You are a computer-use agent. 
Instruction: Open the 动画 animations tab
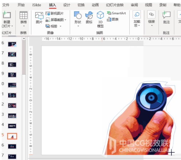tap(95, 5)
